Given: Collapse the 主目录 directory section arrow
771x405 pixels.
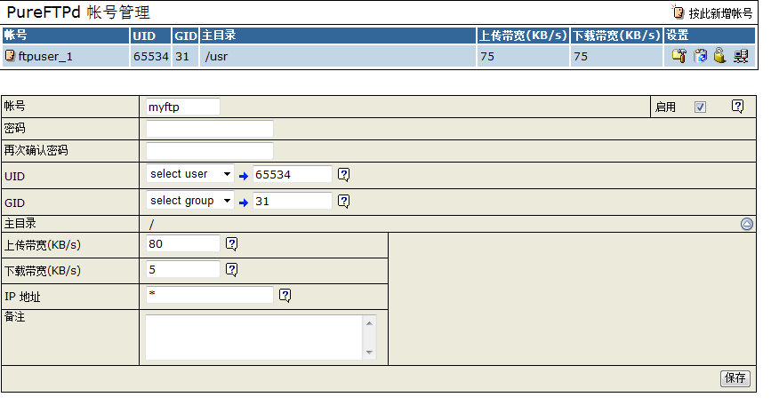Looking at the screenshot, I should coord(747,225).
